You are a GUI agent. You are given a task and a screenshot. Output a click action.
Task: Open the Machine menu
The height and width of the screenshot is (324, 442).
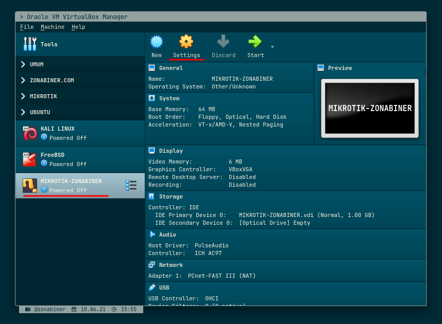click(x=53, y=27)
